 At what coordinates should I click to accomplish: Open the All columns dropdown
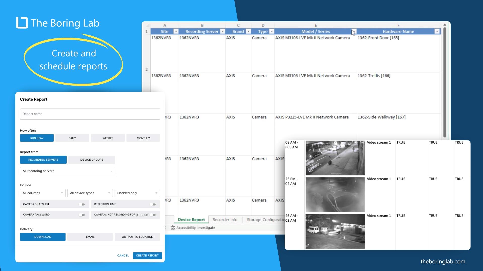coord(43,193)
